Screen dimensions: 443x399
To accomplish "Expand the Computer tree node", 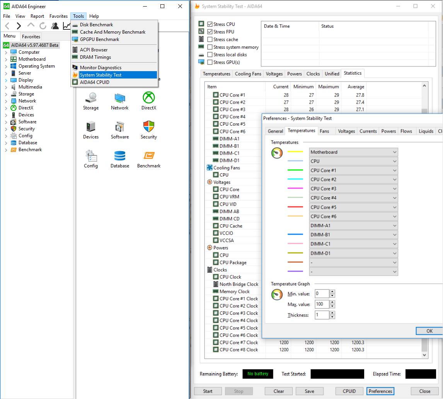I will click(6, 52).
